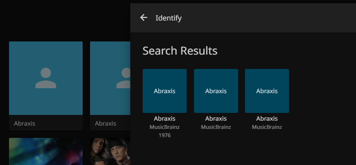Image resolution: width=356 pixels, height=165 pixels.
Task: Choose the middle Abraxis search result image
Action: 216,91
